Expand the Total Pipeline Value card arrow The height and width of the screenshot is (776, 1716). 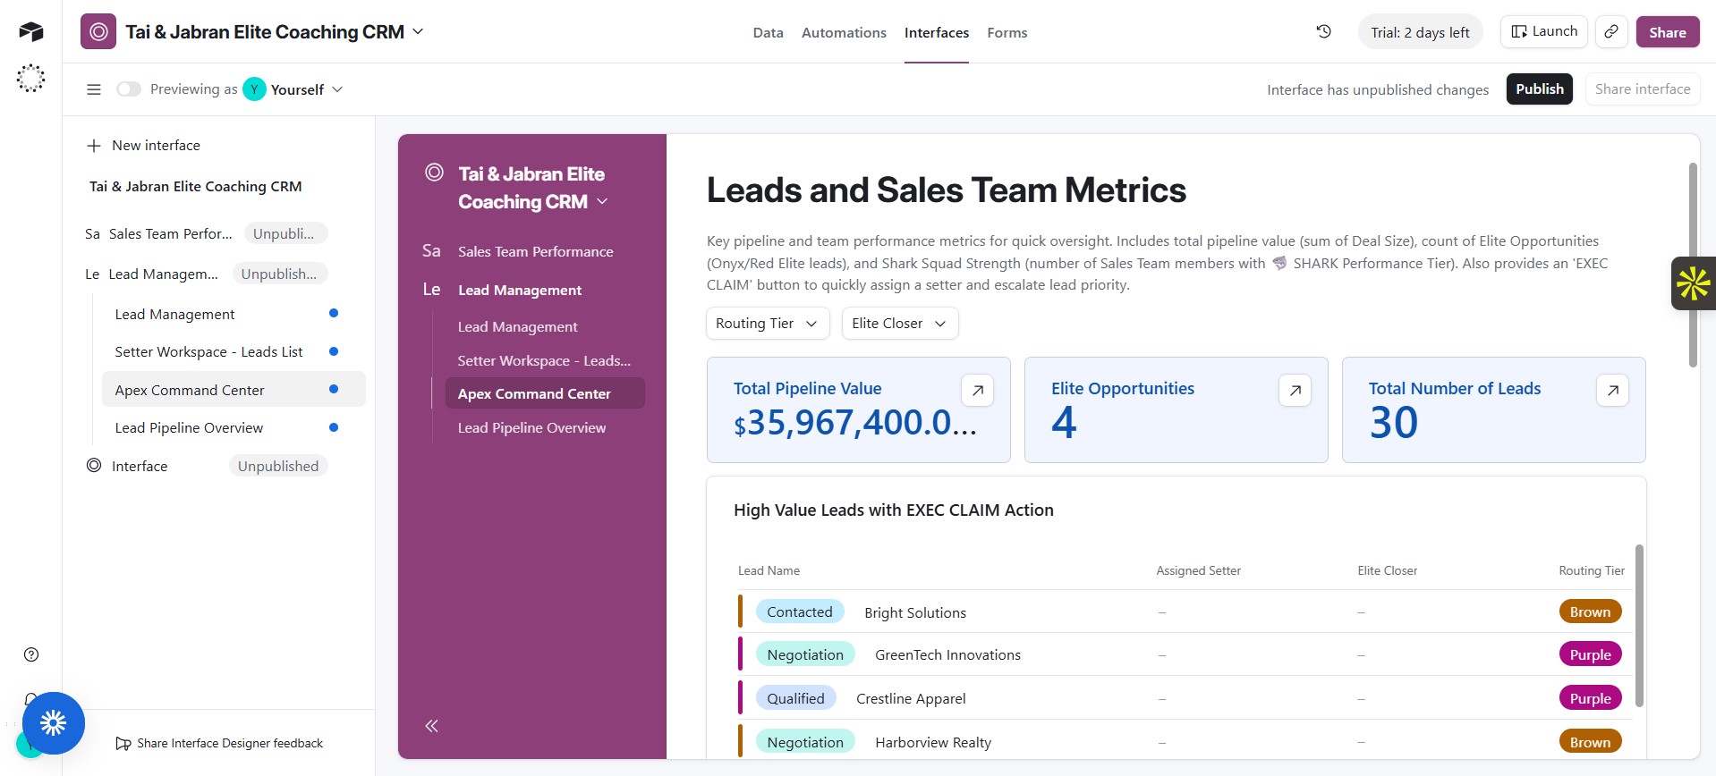point(977,390)
